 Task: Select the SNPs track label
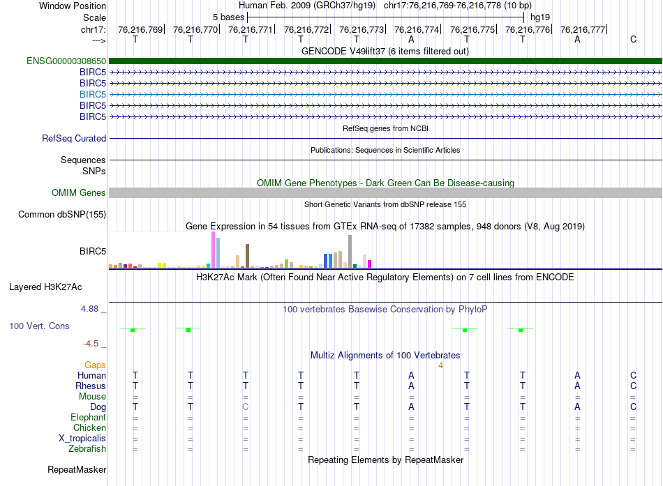(x=94, y=171)
